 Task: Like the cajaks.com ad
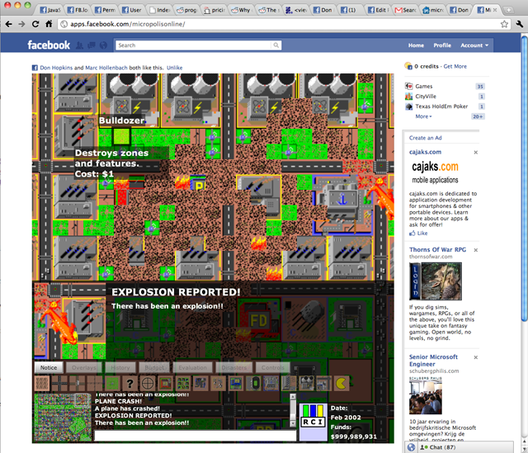coord(418,233)
